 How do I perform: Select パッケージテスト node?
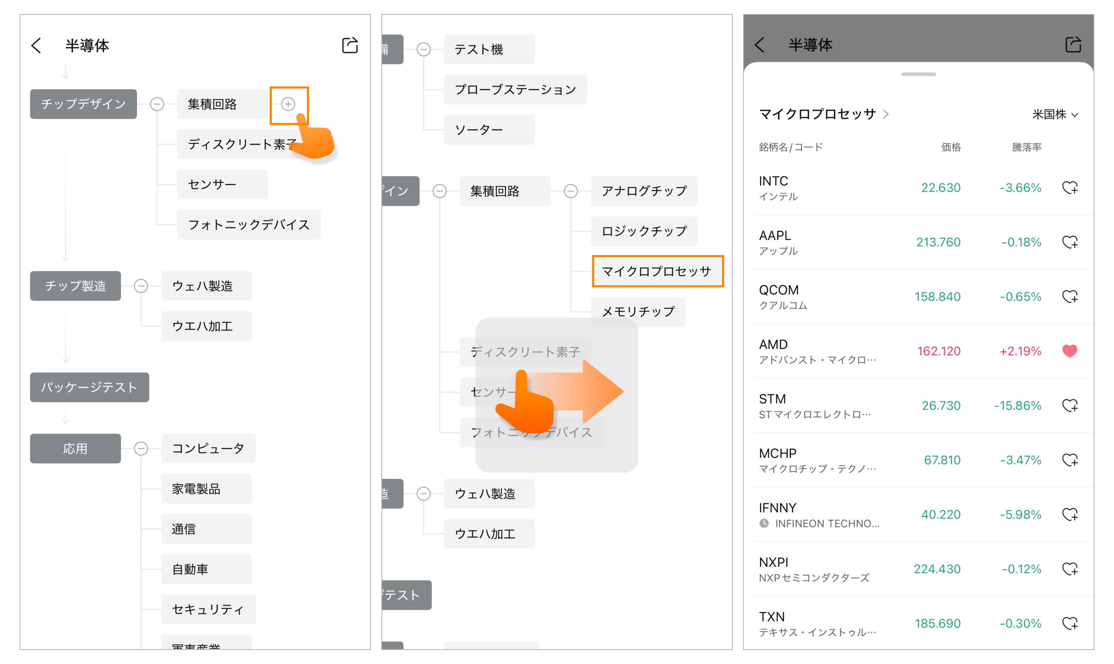pos(90,388)
